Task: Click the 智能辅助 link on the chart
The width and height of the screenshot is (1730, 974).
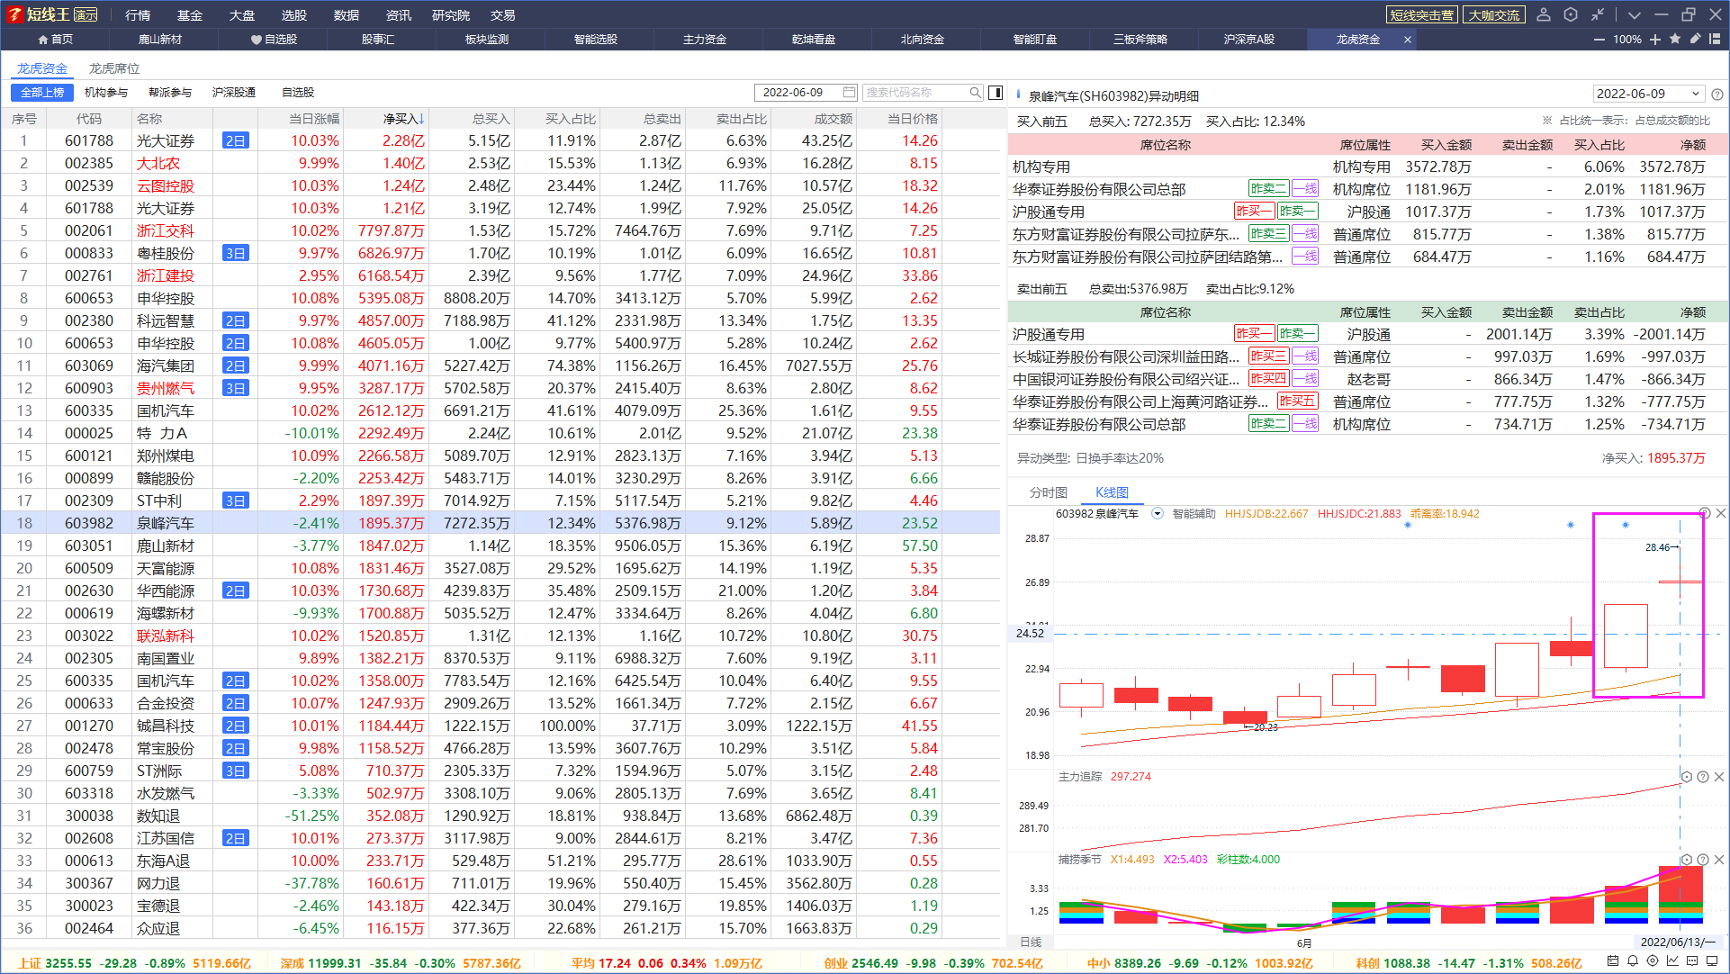Action: pyautogui.click(x=1194, y=514)
